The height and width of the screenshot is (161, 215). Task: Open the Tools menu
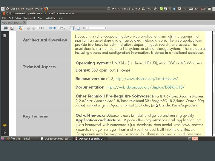point(40,18)
